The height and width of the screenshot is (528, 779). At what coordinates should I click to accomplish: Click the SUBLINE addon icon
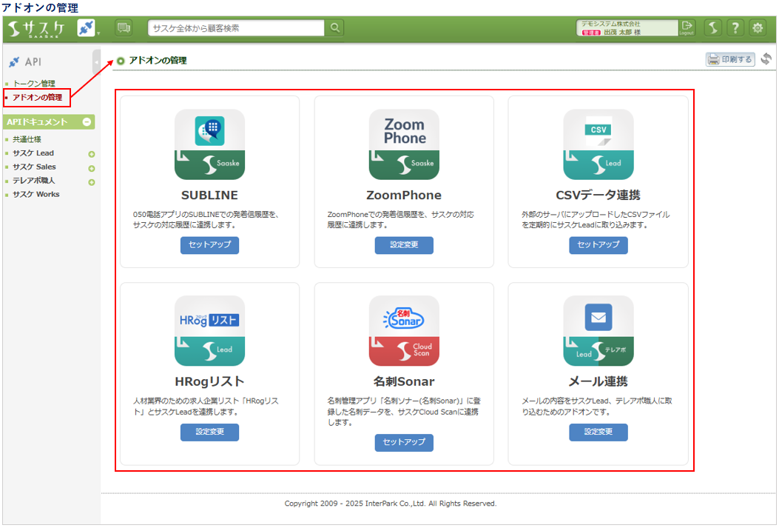coord(209,144)
